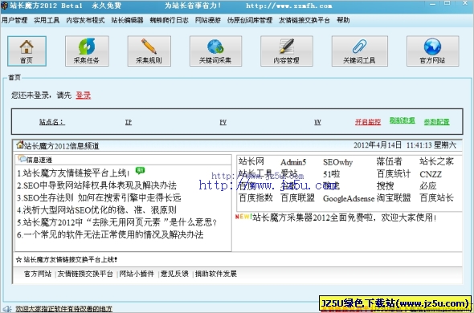Click the IP column label

129,122
